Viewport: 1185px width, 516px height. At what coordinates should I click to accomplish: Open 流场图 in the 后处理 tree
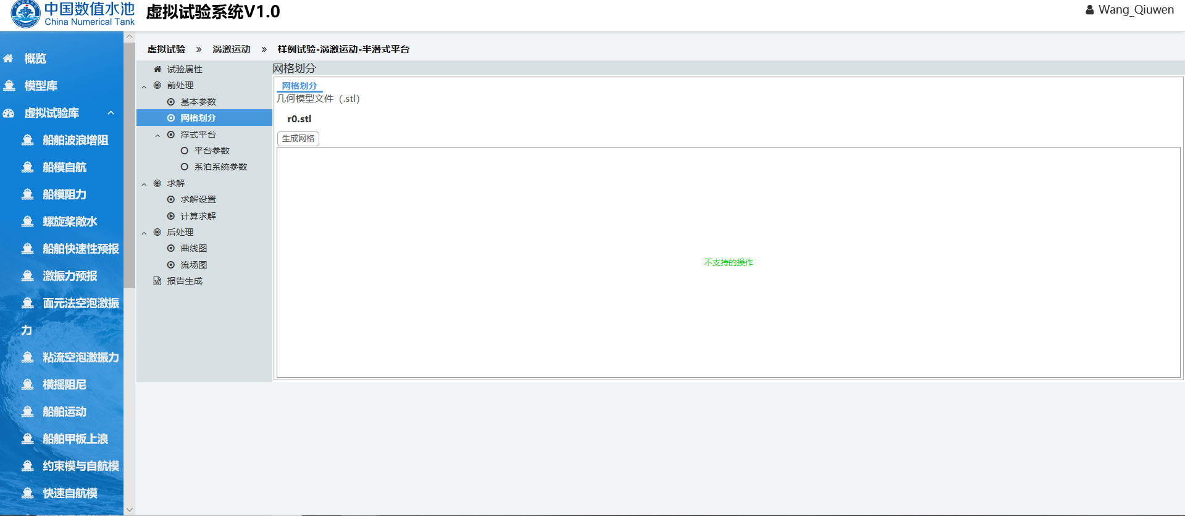point(193,265)
